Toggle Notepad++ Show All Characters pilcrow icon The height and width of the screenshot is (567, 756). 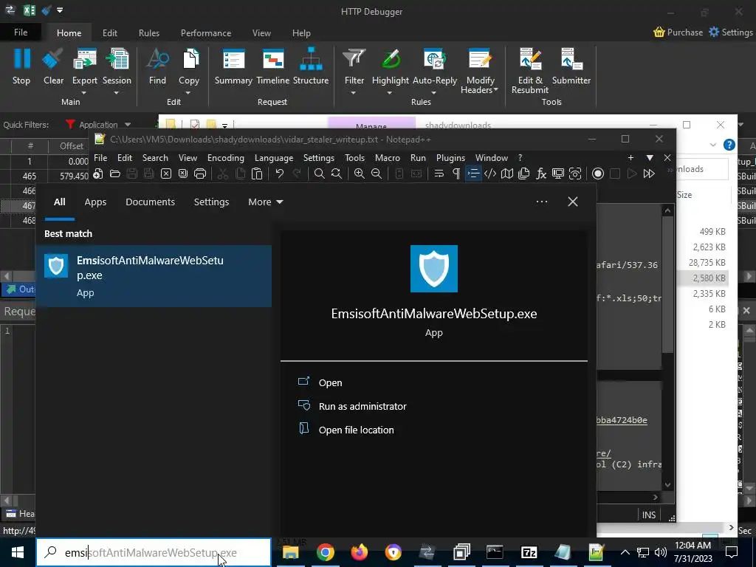click(456, 173)
